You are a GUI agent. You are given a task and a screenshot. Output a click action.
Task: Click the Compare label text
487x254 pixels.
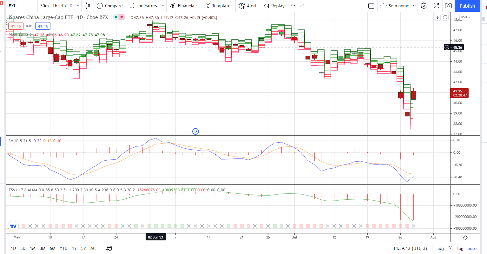114,6
